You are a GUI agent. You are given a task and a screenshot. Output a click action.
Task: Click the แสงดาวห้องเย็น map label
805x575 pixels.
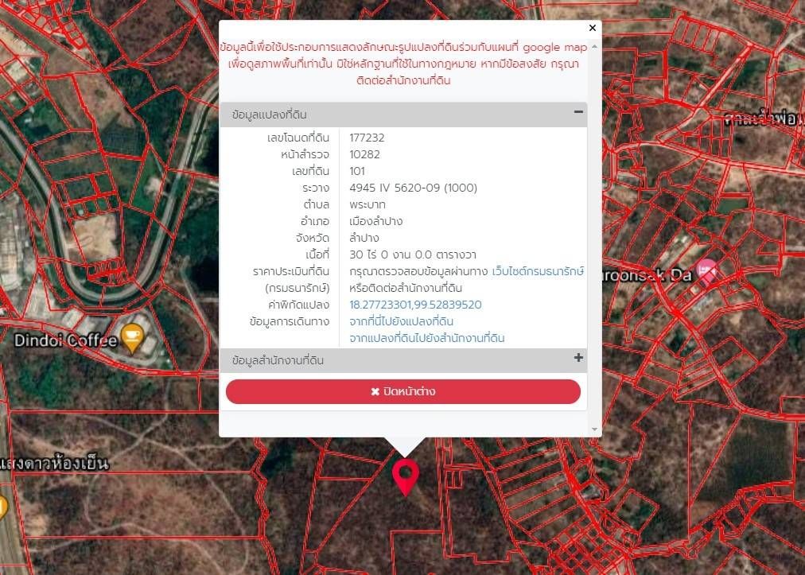pos(54,464)
